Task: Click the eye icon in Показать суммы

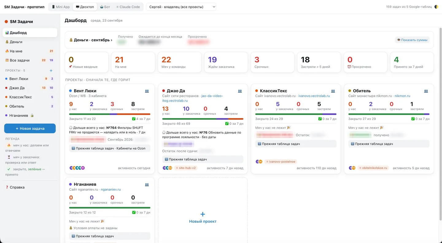Action: pyautogui.click(x=399, y=40)
